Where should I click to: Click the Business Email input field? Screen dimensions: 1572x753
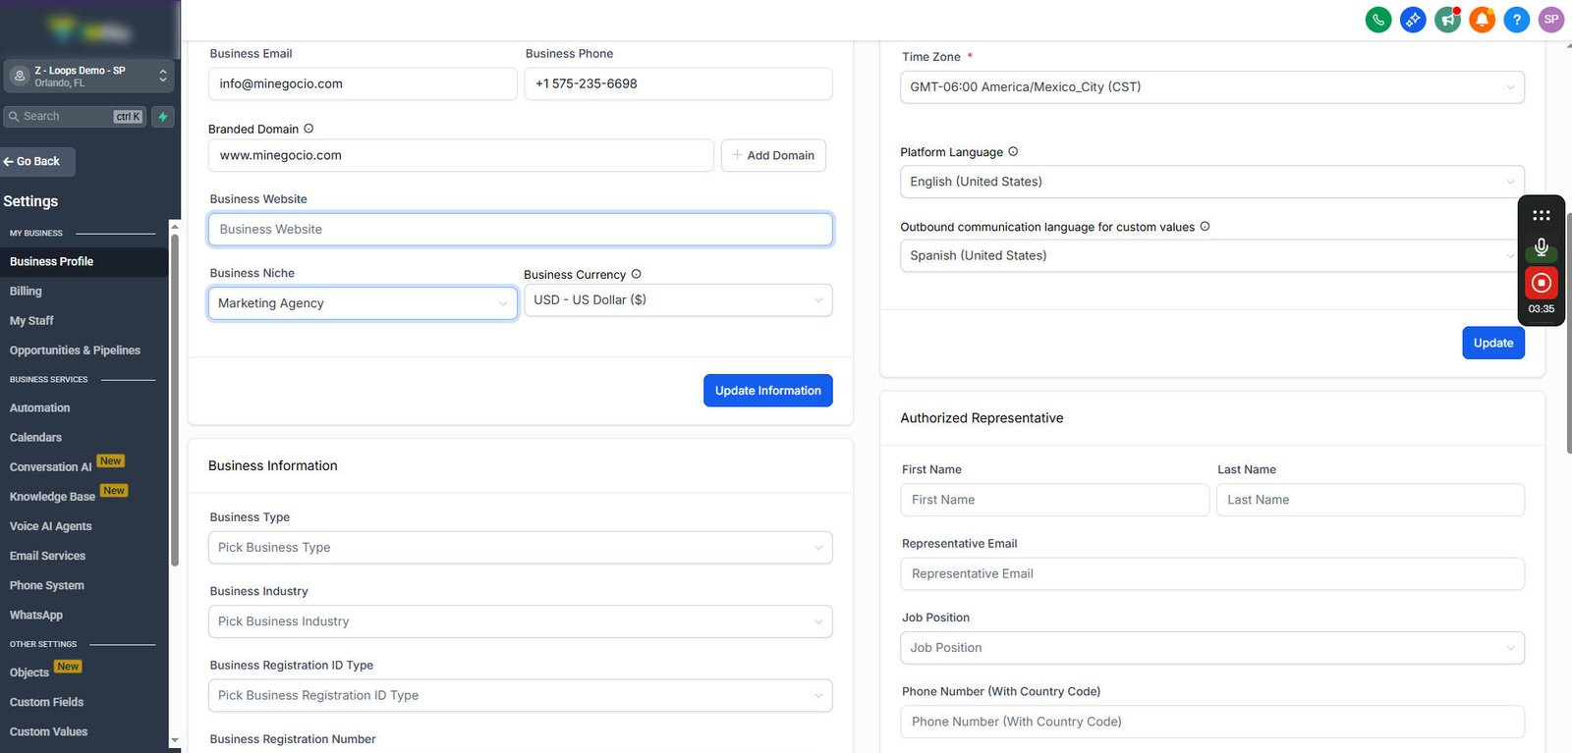363,84
